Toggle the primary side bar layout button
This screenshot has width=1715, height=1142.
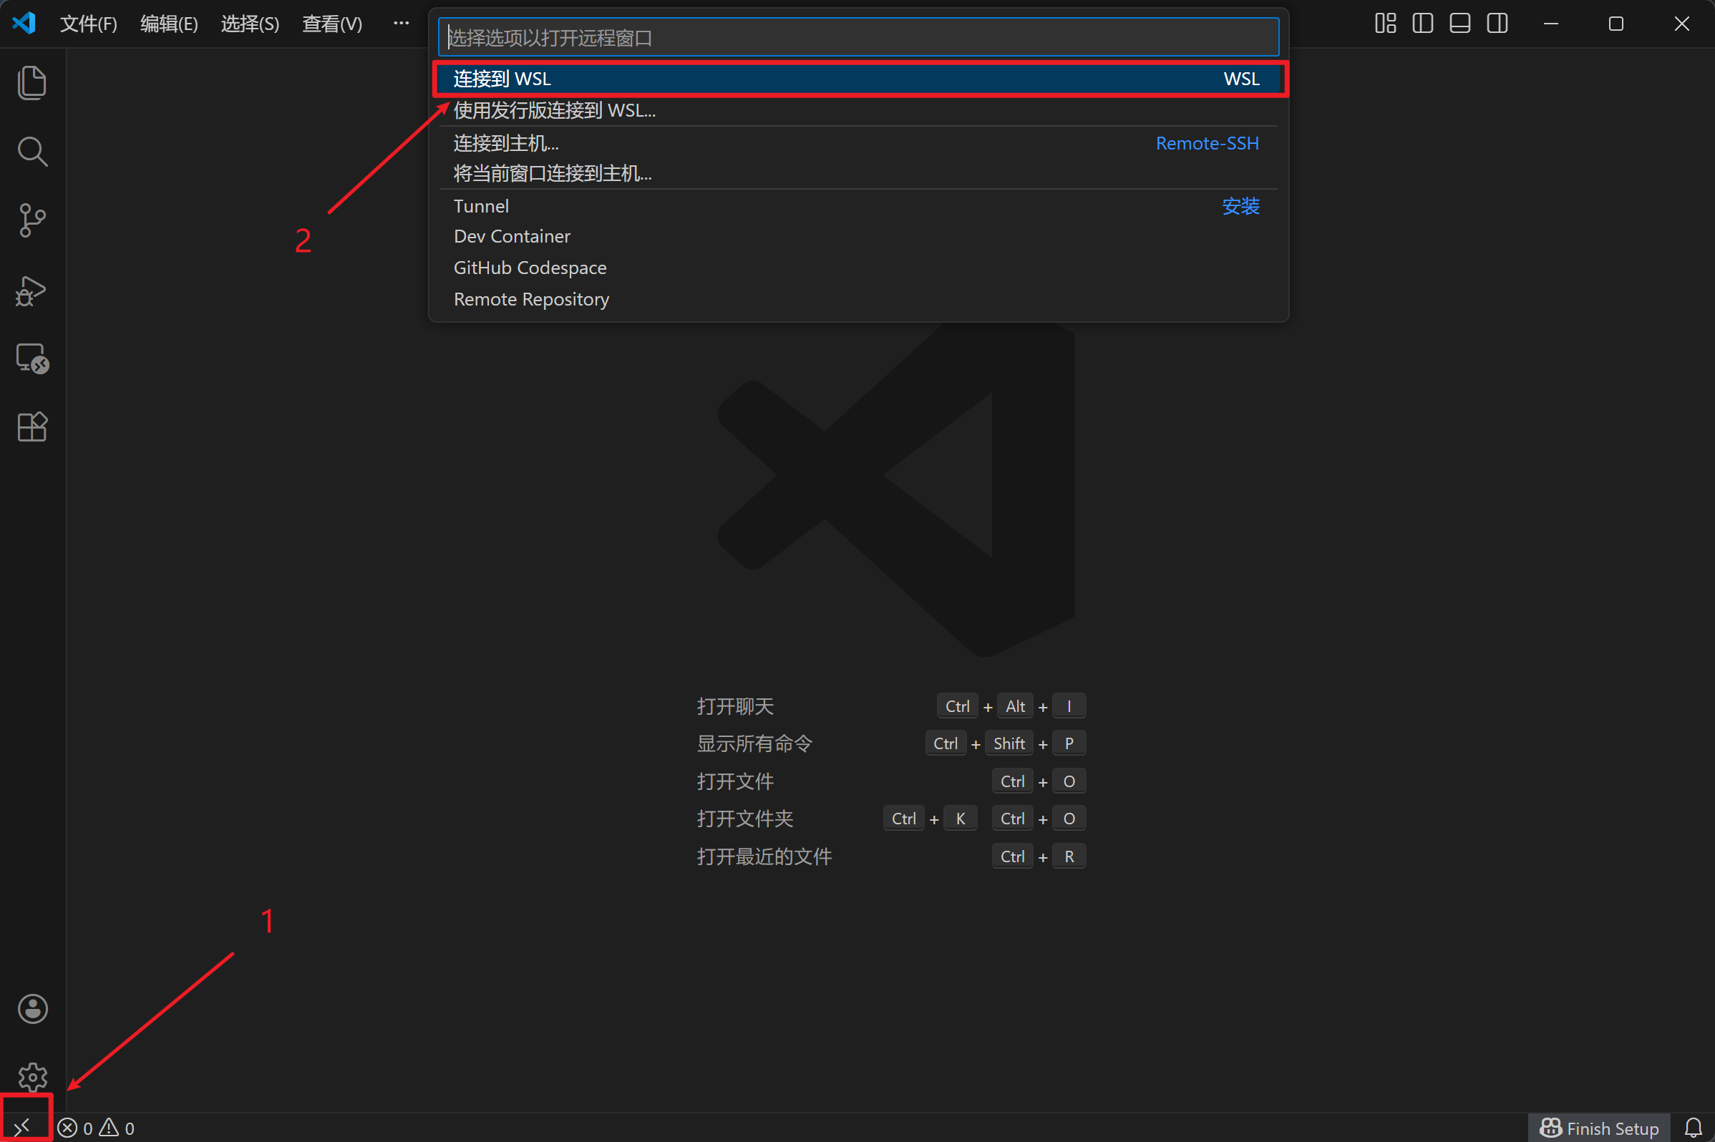pos(1422,24)
